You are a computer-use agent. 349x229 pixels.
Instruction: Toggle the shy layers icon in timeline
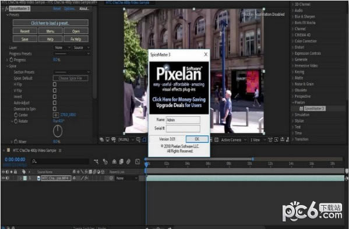coord(114,161)
